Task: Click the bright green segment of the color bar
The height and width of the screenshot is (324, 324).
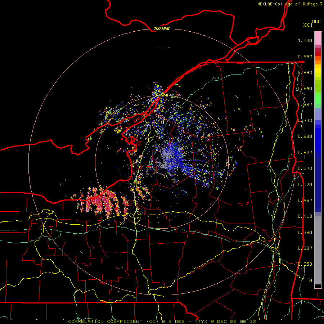Action: tap(318, 98)
